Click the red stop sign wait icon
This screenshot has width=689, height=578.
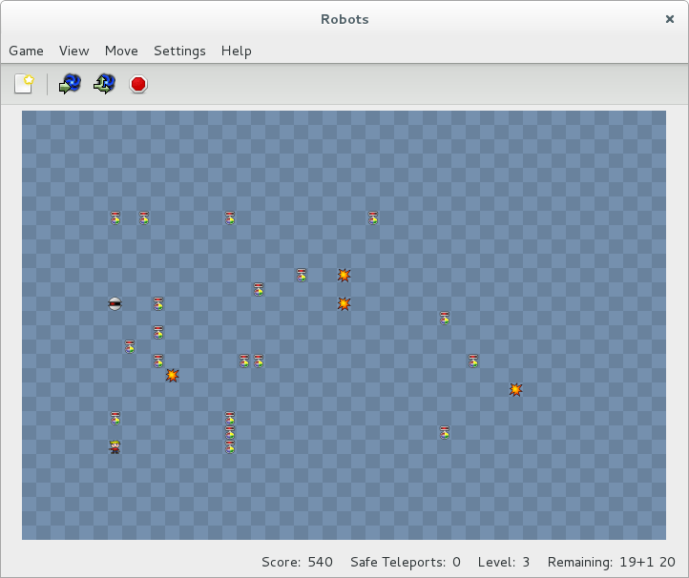coord(138,84)
